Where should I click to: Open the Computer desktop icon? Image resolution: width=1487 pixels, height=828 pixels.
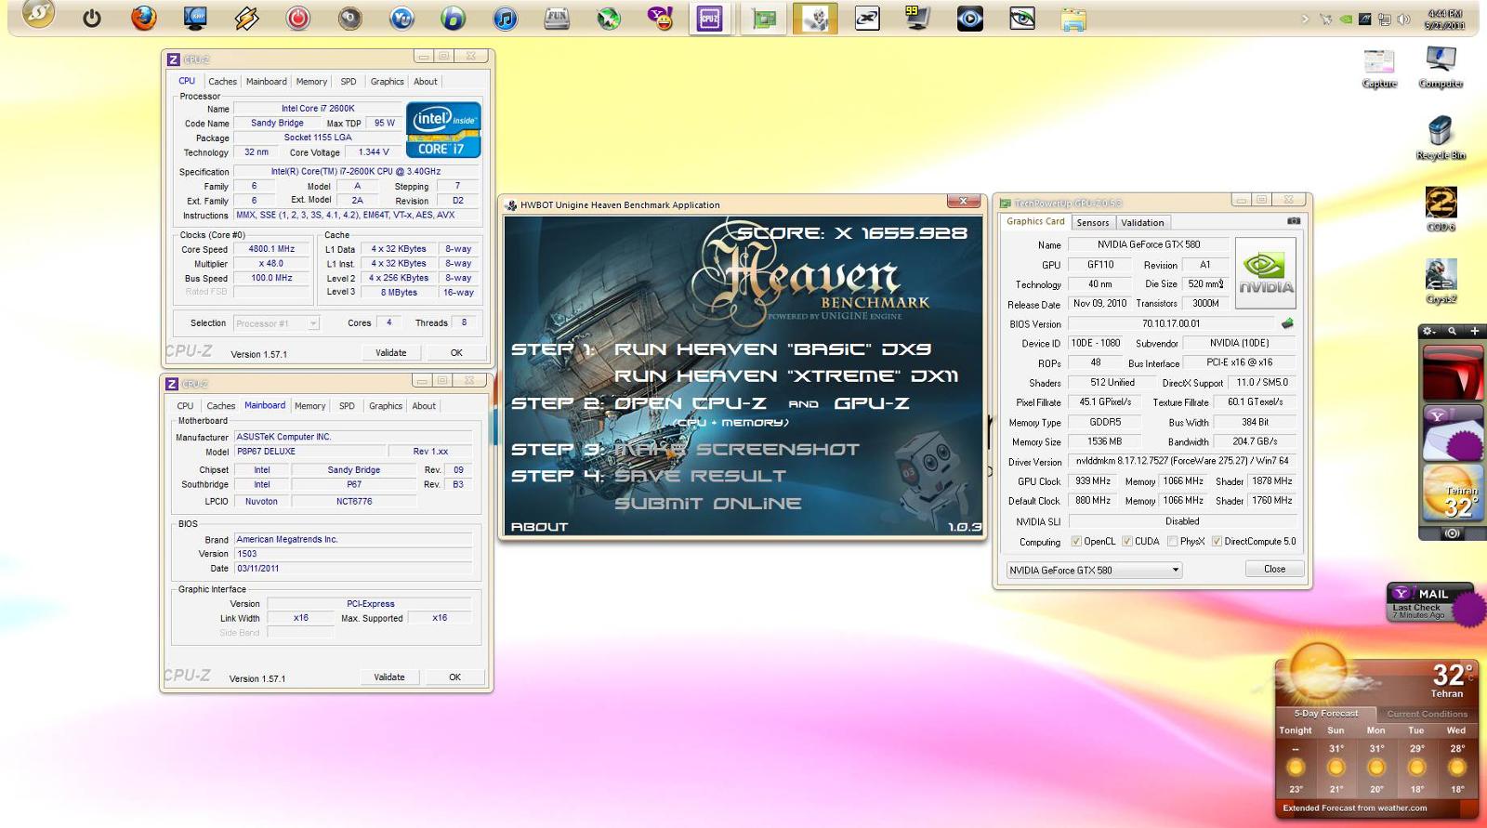pyautogui.click(x=1441, y=67)
